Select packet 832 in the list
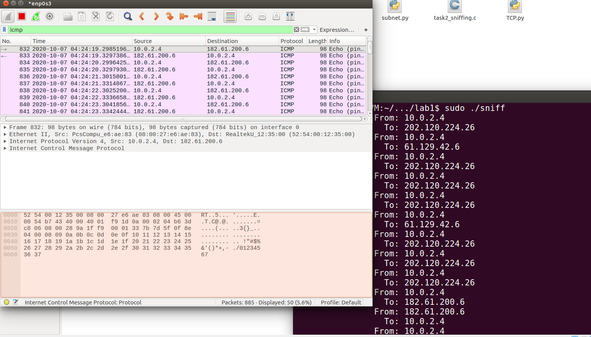This screenshot has height=337, width=591. click(x=183, y=49)
